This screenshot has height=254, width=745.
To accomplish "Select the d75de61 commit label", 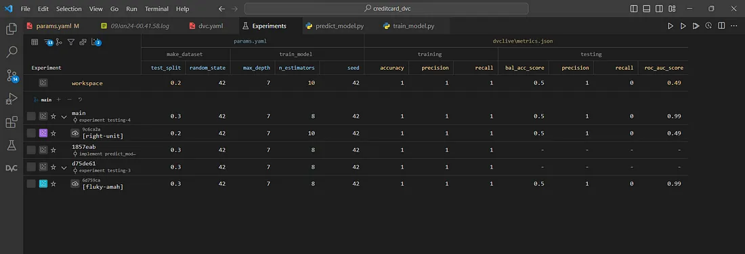I will 83,163.
